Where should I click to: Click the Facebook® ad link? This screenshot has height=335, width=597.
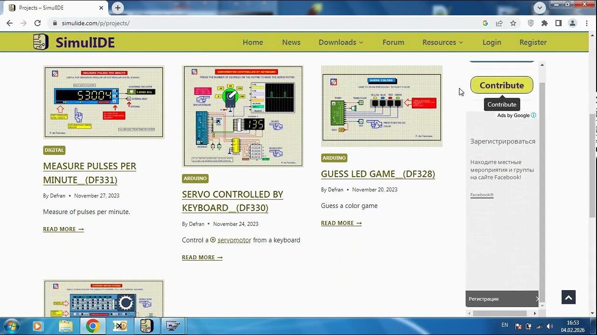coord(482,195)
